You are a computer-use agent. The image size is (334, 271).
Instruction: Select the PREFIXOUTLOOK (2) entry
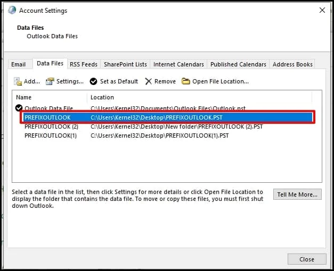coord(51,126)
